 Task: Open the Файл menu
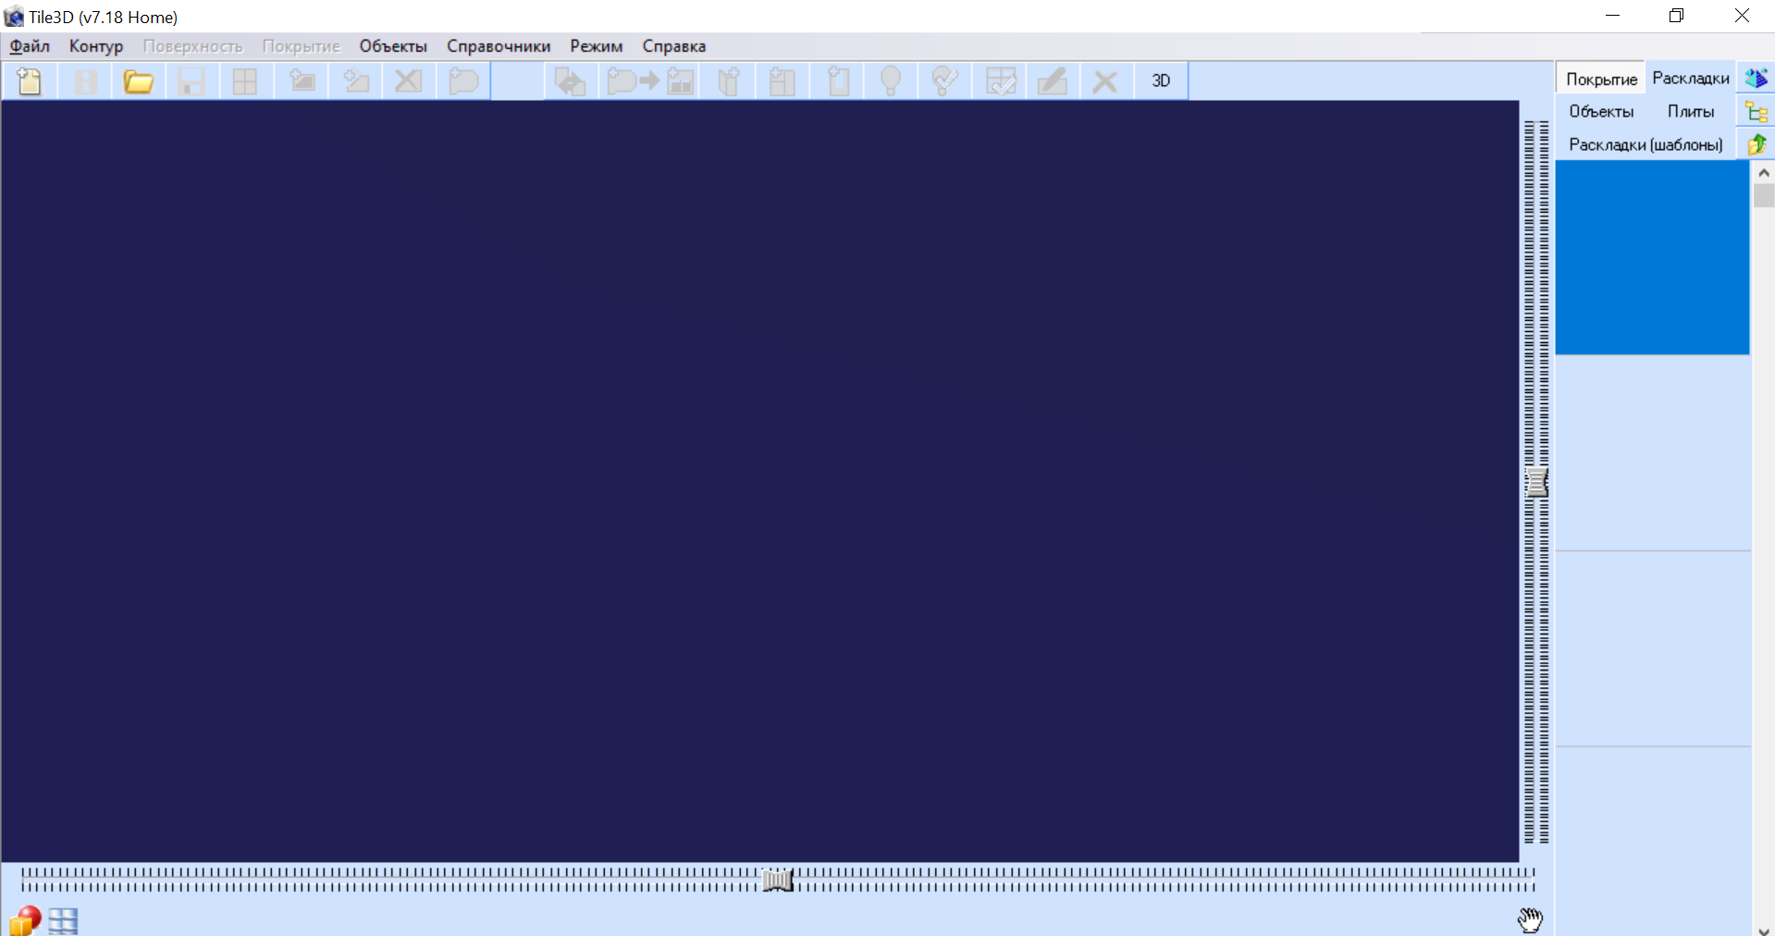coord(30,46)
